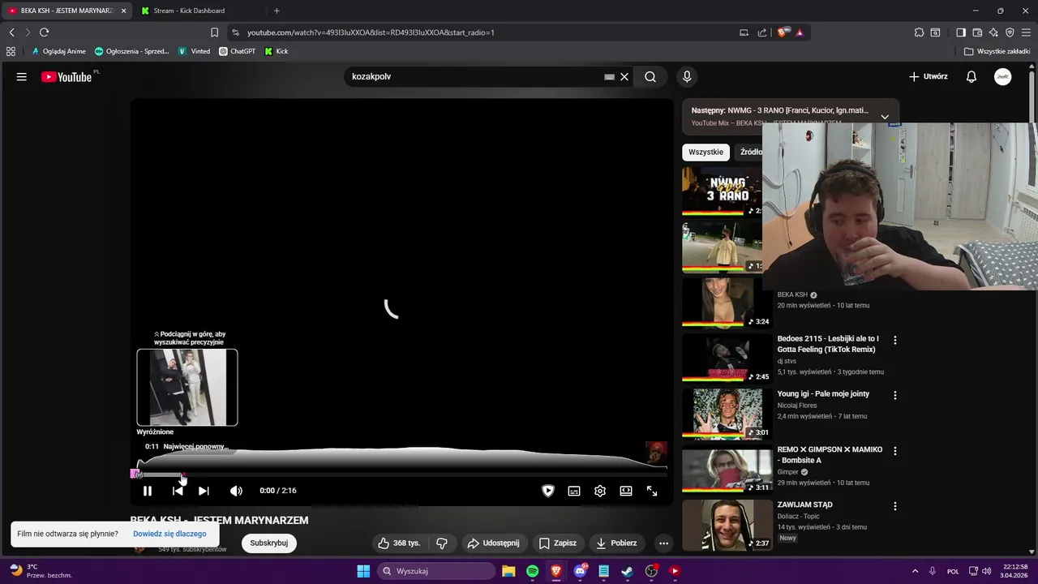Open REMO X GIMPSON Bombsite A thumbnail
Image resolution: width=1038 pixels, height=584 pixels.
[727, 469]
